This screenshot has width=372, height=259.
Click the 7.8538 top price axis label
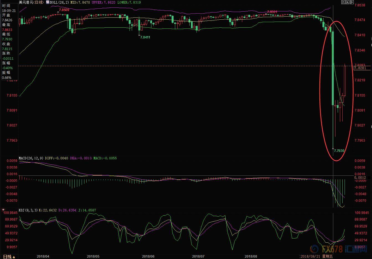[x=360, y=5]
